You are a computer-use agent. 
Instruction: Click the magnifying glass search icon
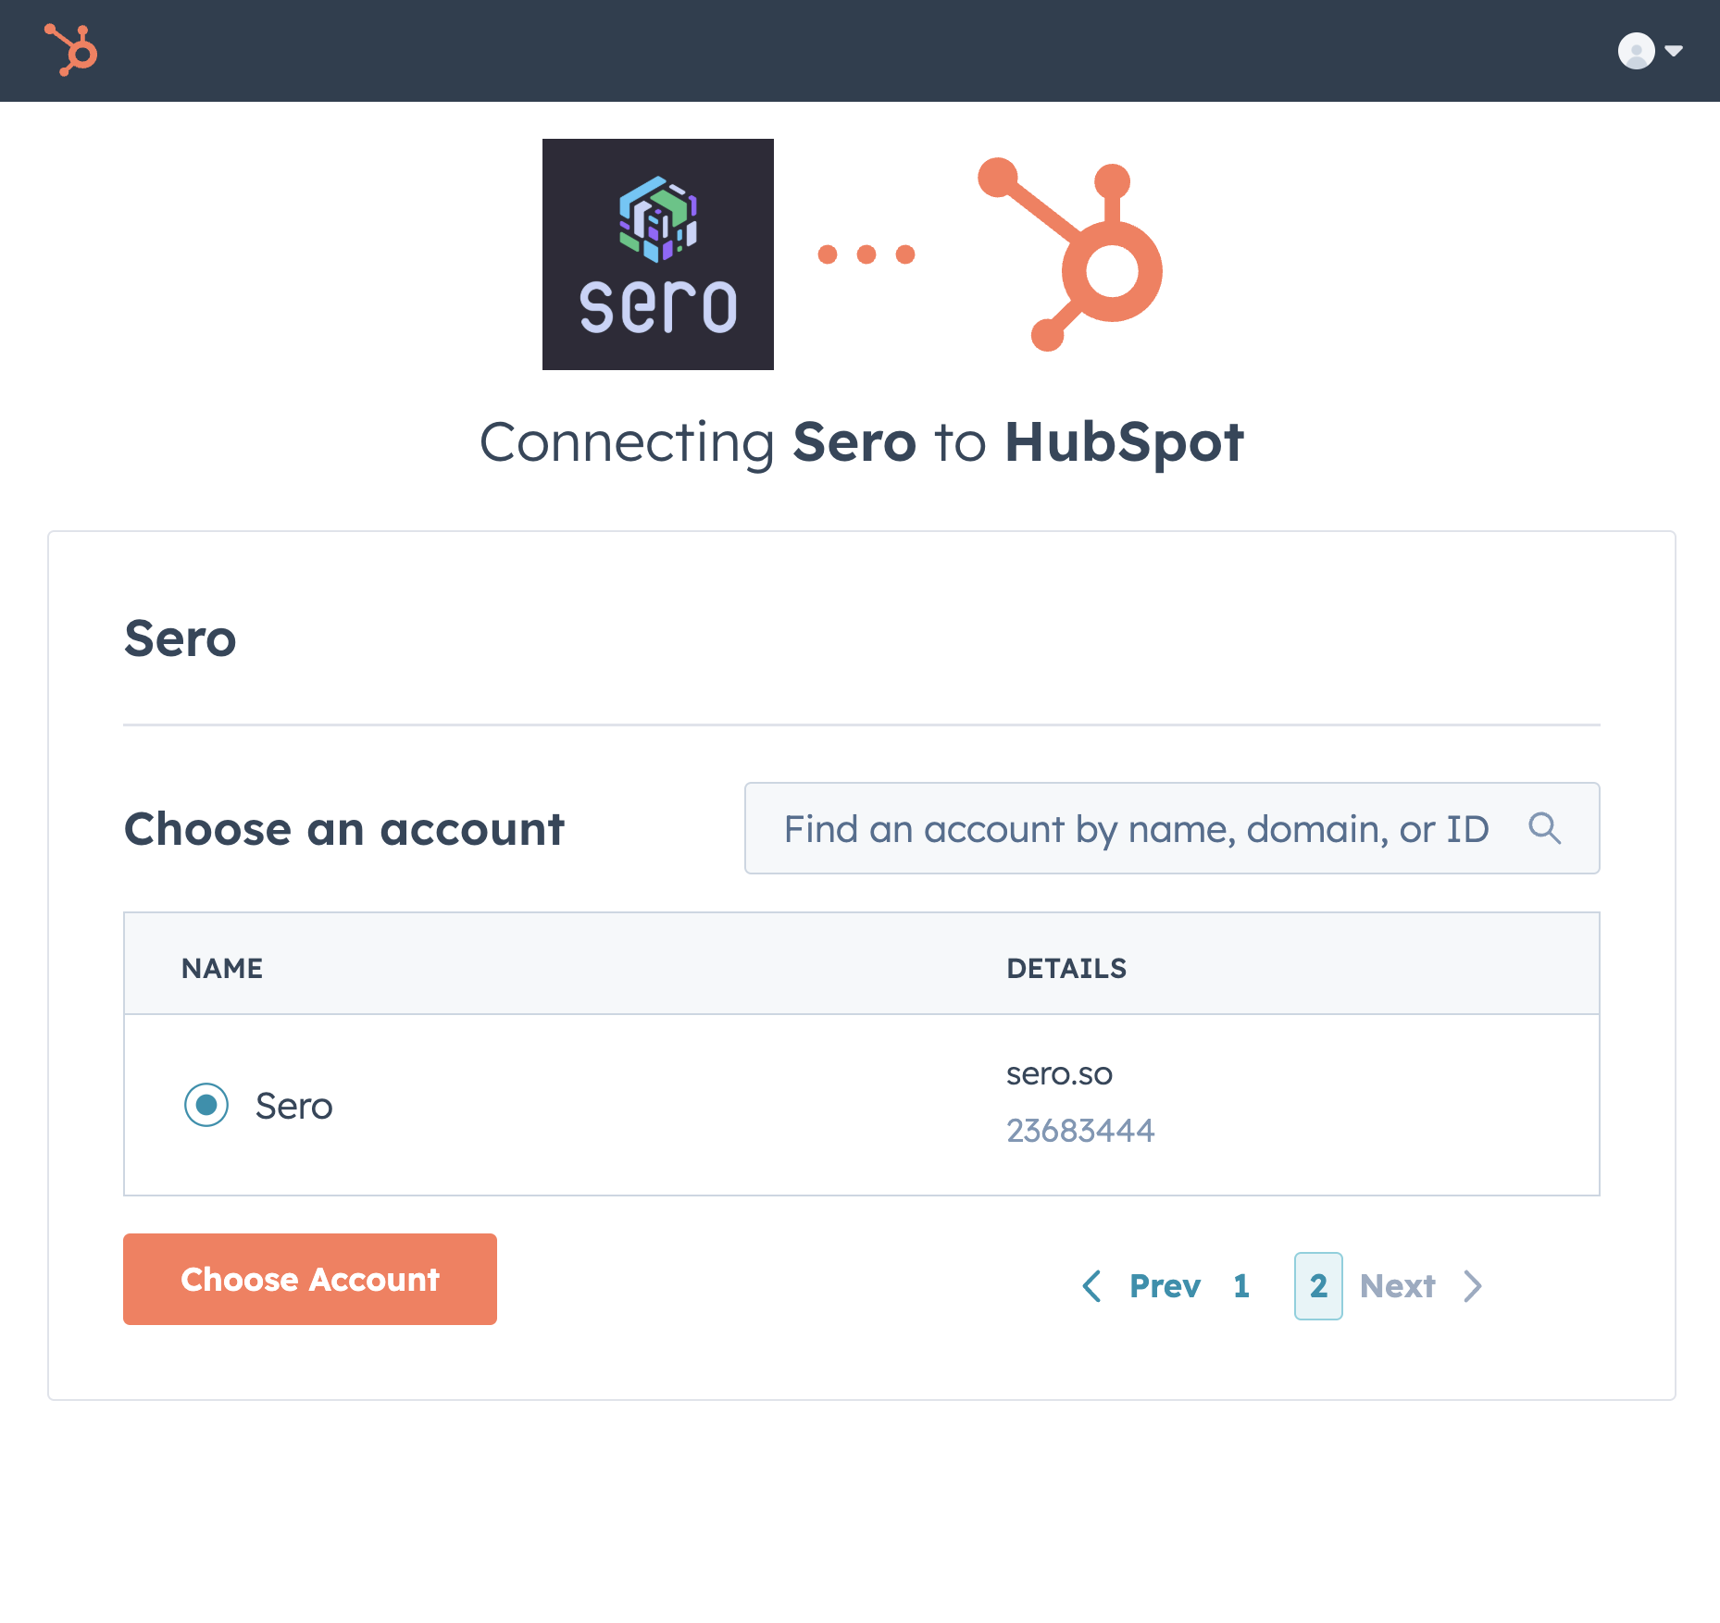pos(1544,828)
